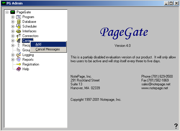The image size is (180, 131).
Task: Select the Help tree label
Action: coord(26,69)
